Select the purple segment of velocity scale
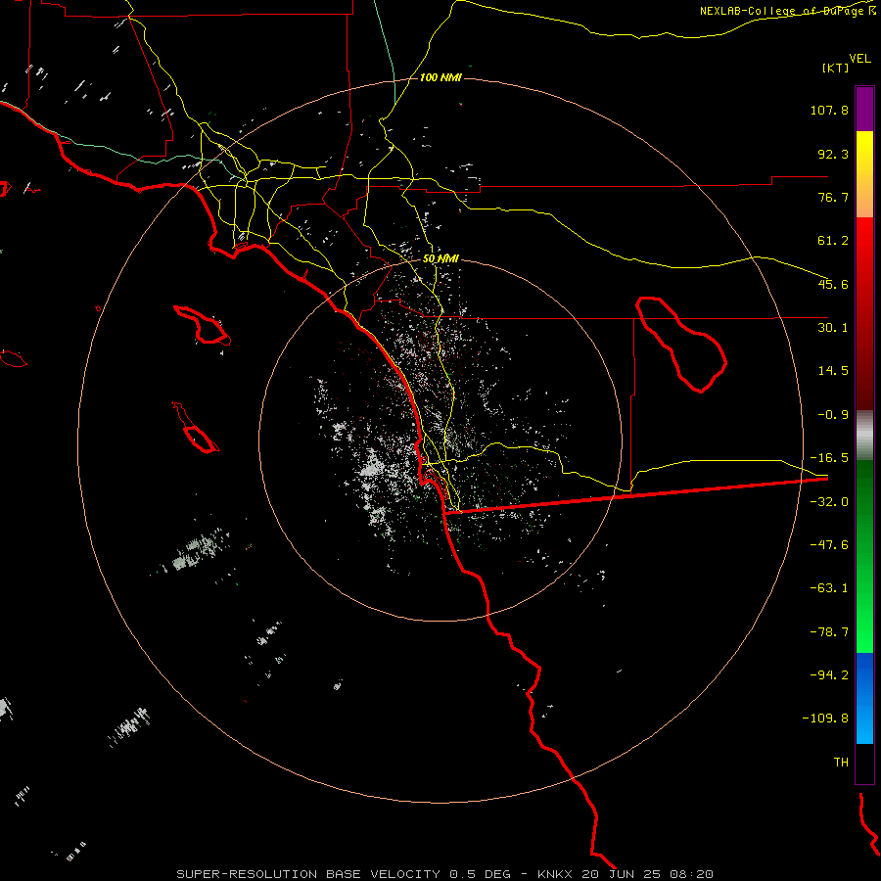Viewport: 881px width, 881px height. [864, 109]
